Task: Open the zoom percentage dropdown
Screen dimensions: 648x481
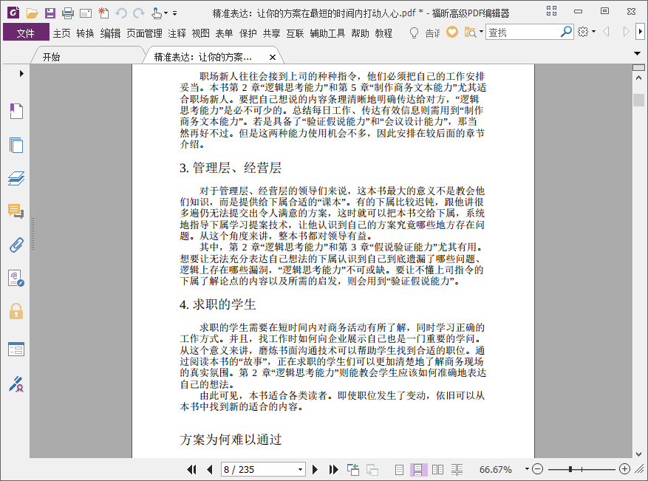Action: pyautogui.click(x=527, y=469)
